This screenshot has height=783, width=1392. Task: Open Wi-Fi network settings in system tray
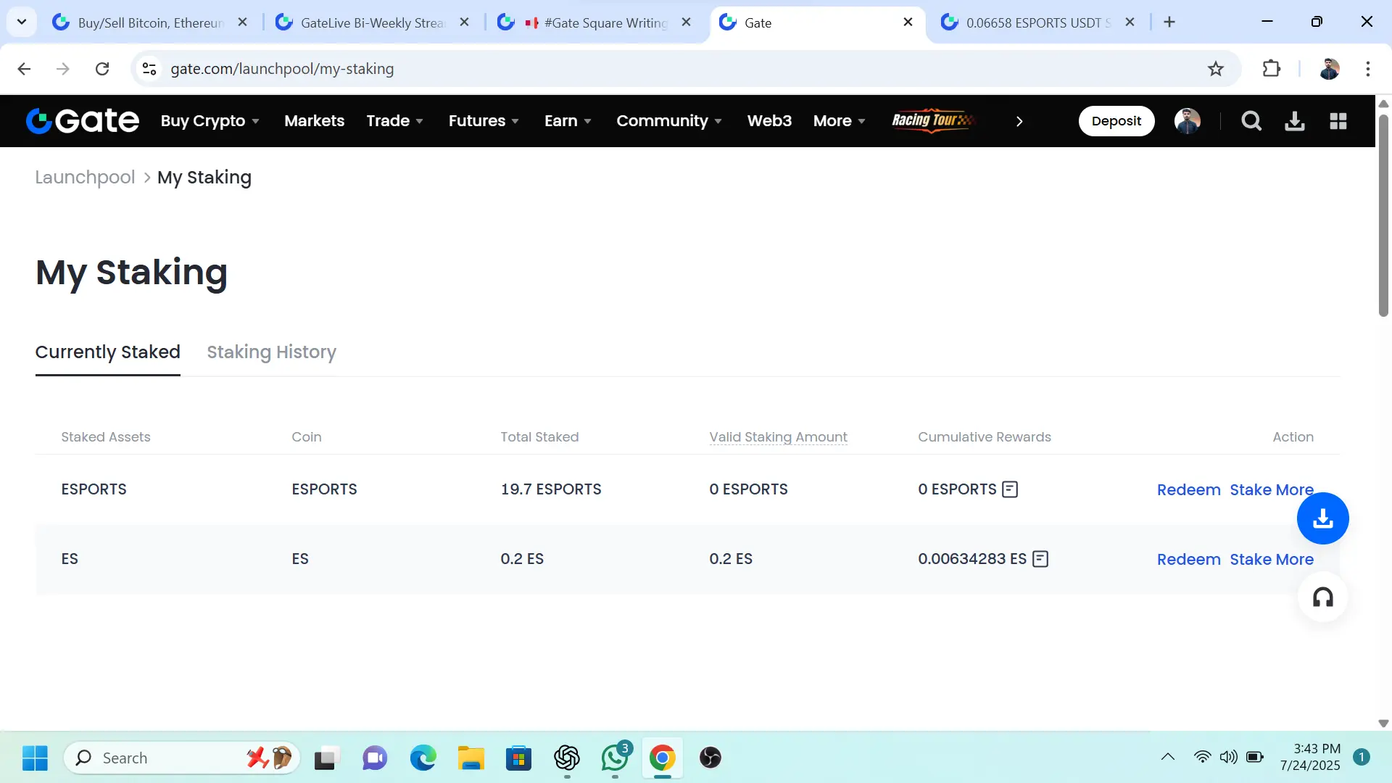[1202, 758]
